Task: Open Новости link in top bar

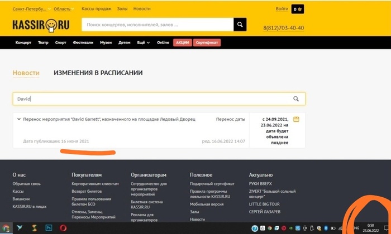Action: (x=142, y=9)
